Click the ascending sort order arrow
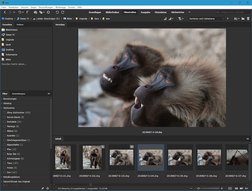 point(228,18)
